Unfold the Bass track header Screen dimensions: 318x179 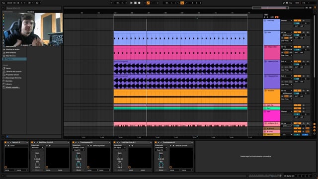(x=265, y=108)
